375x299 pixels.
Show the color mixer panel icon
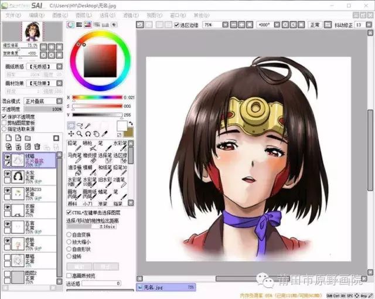(97, 25)
